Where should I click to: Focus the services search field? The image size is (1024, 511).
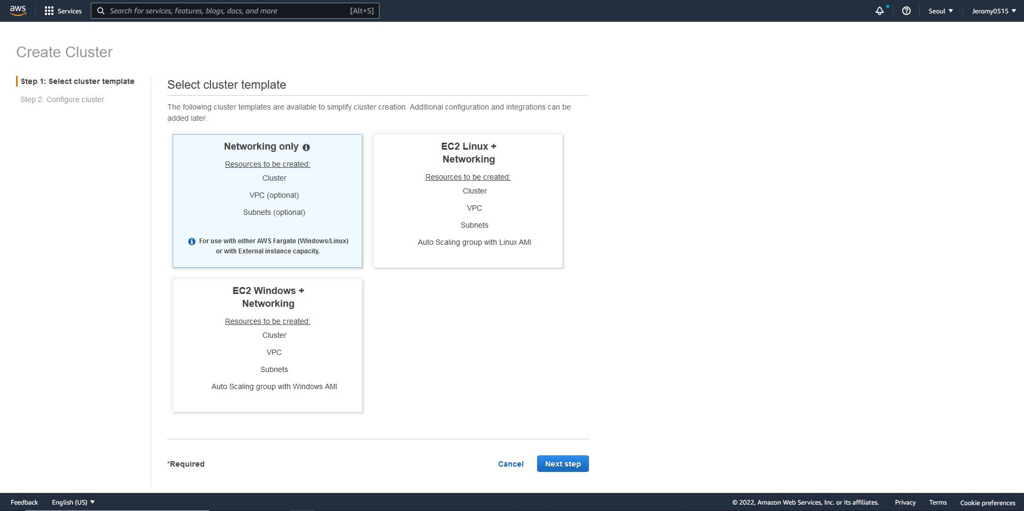pyautogui.click(x=235, y=11)
